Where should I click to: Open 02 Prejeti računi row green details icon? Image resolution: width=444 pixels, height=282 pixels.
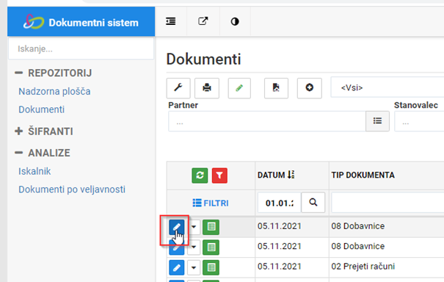[x=211, y=267]
